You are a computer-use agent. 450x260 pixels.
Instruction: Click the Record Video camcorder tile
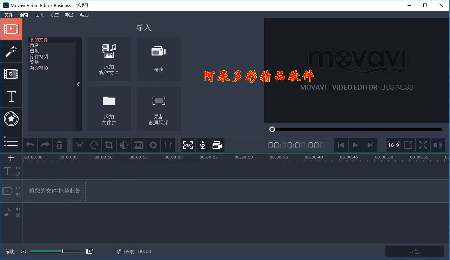tap(159, 59)
